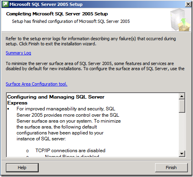
Task: Click the setup icon in the title bar
Action: point(6,4)
